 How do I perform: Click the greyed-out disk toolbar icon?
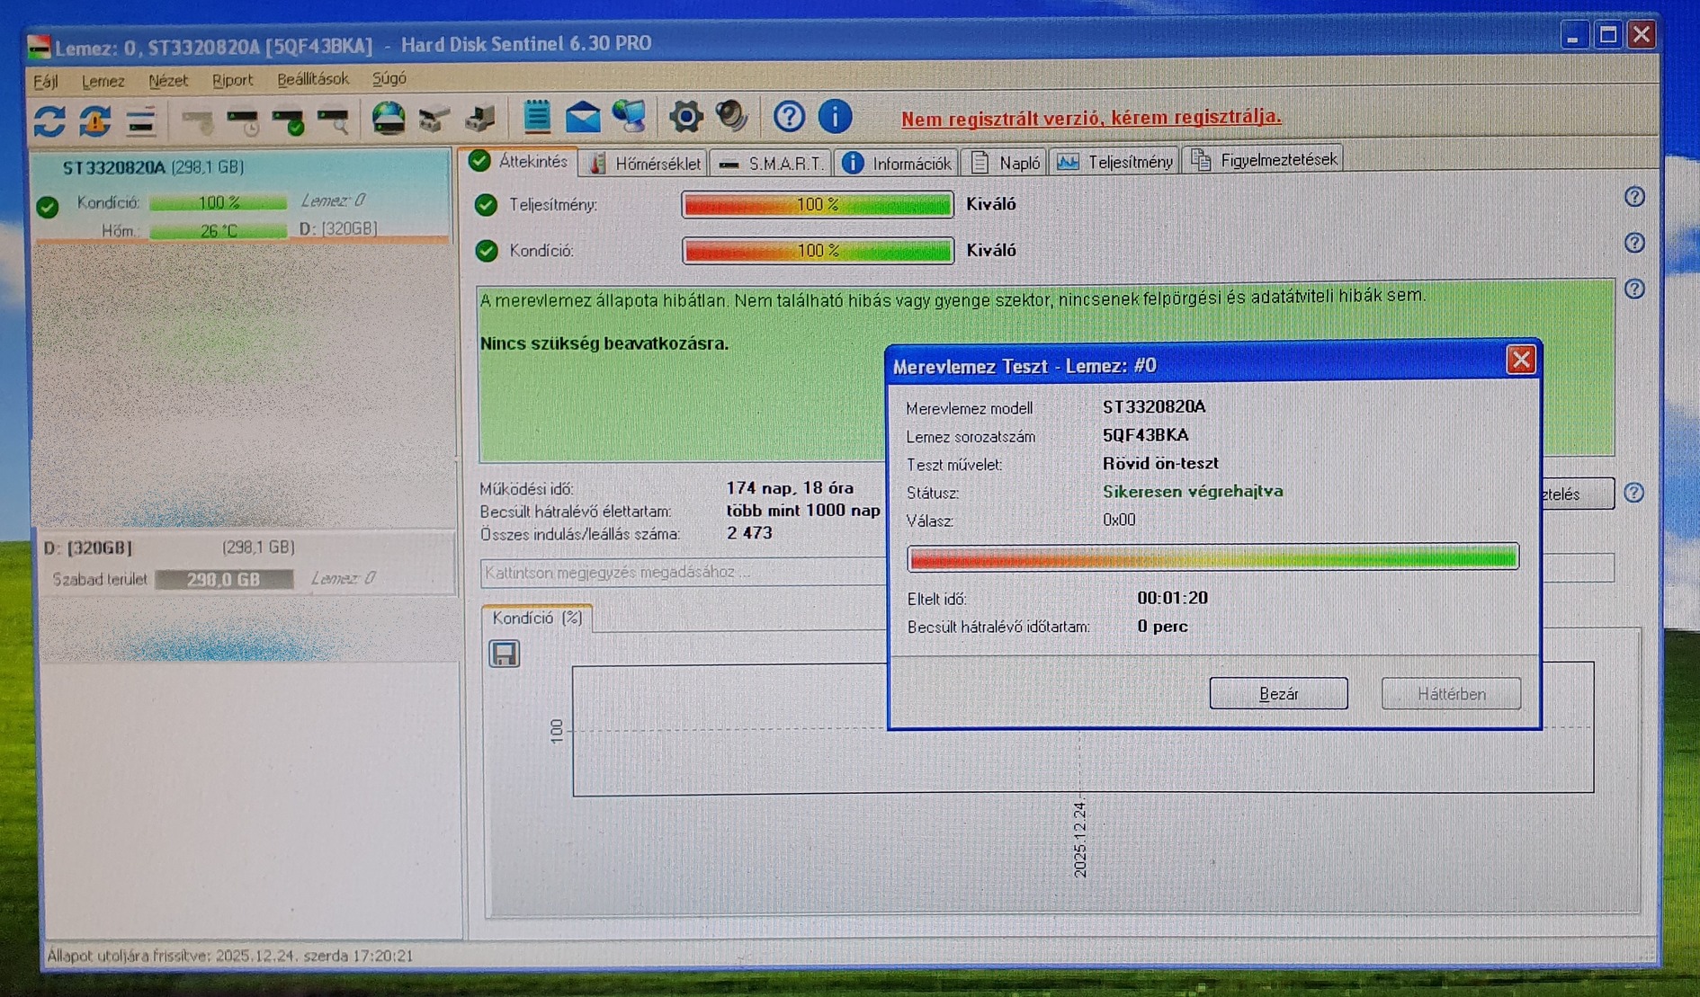tap(198, 120)
